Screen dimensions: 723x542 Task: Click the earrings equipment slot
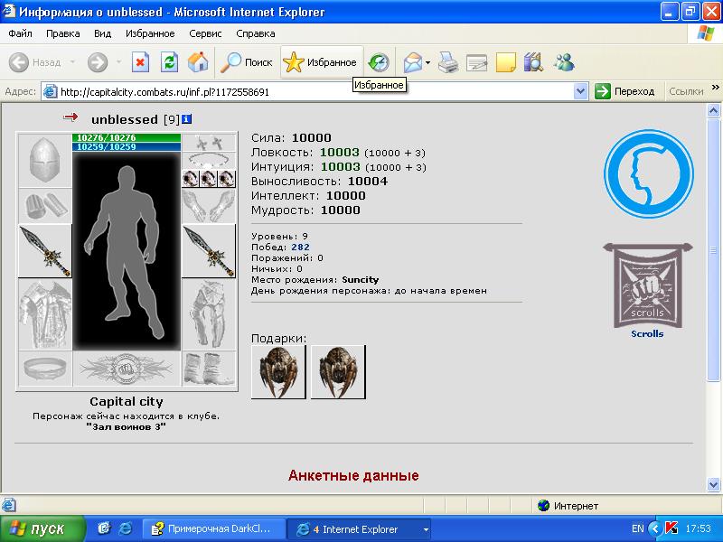pos(209,143)
